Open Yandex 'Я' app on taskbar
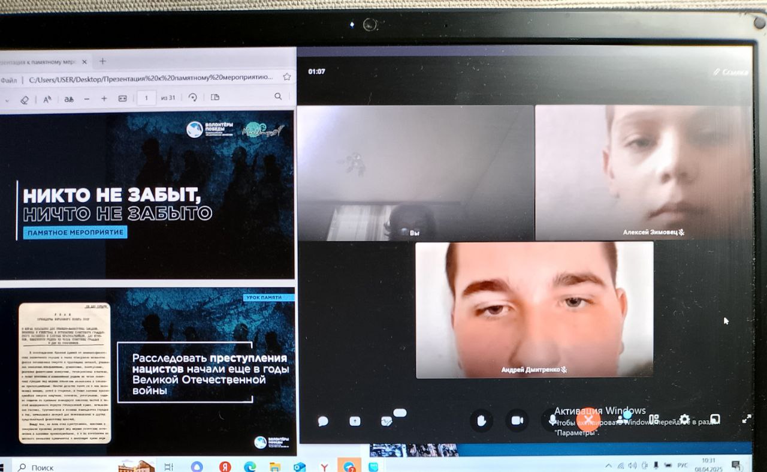 225,467
